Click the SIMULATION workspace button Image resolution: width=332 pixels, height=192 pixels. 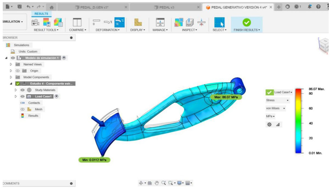click(x=13, y=22)
